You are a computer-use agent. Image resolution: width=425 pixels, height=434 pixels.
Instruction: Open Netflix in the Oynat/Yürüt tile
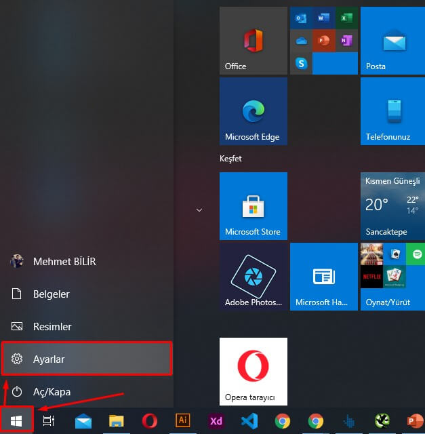click(x=371, y=277)
